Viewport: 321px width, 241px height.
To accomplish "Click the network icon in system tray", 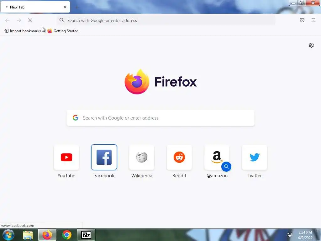I will (289, 235).
